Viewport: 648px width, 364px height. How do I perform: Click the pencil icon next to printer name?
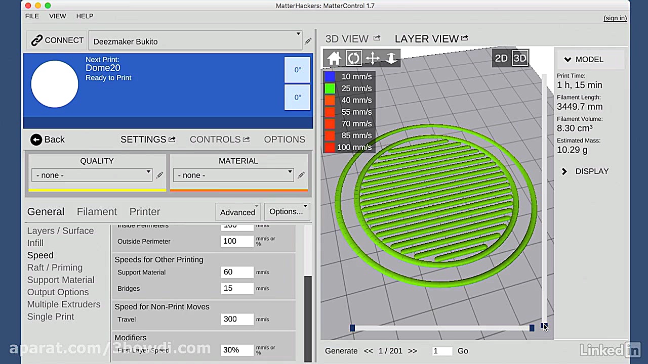click(308, 41)
